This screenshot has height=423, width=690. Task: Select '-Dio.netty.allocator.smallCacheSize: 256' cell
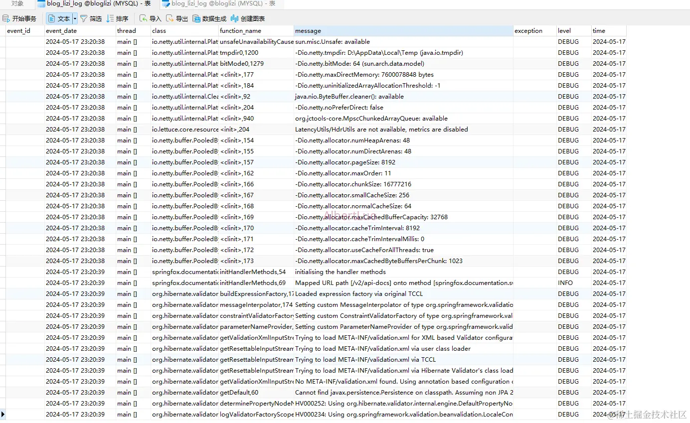pos(403,195)
